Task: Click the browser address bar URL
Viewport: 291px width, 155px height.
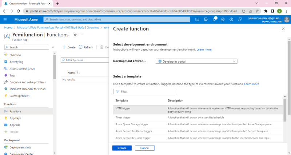Action: coord(134,11)
